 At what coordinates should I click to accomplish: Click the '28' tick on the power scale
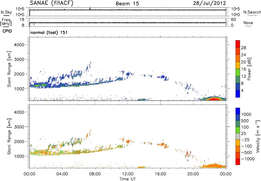tap(243, 48)
